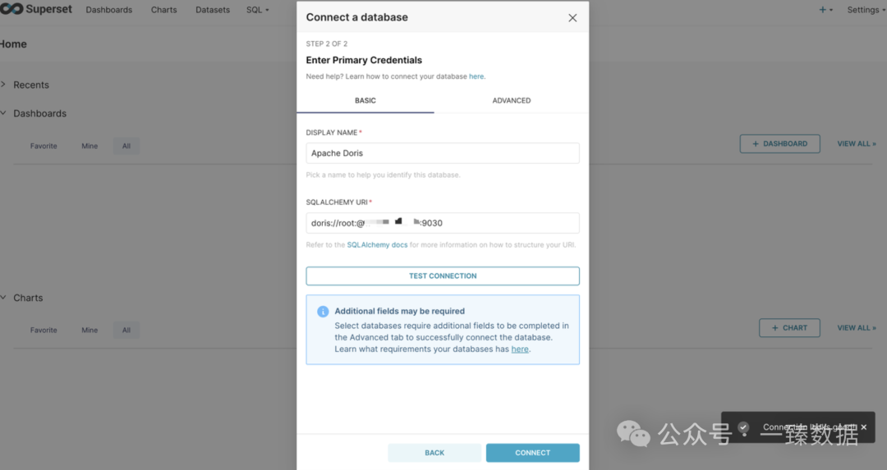
Task: Select the Basic tab
Action: [365, 101]
